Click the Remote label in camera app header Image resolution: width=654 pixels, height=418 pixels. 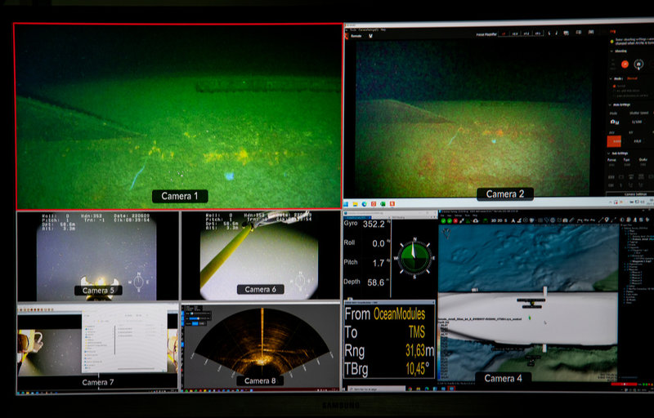tap(356, 36)
